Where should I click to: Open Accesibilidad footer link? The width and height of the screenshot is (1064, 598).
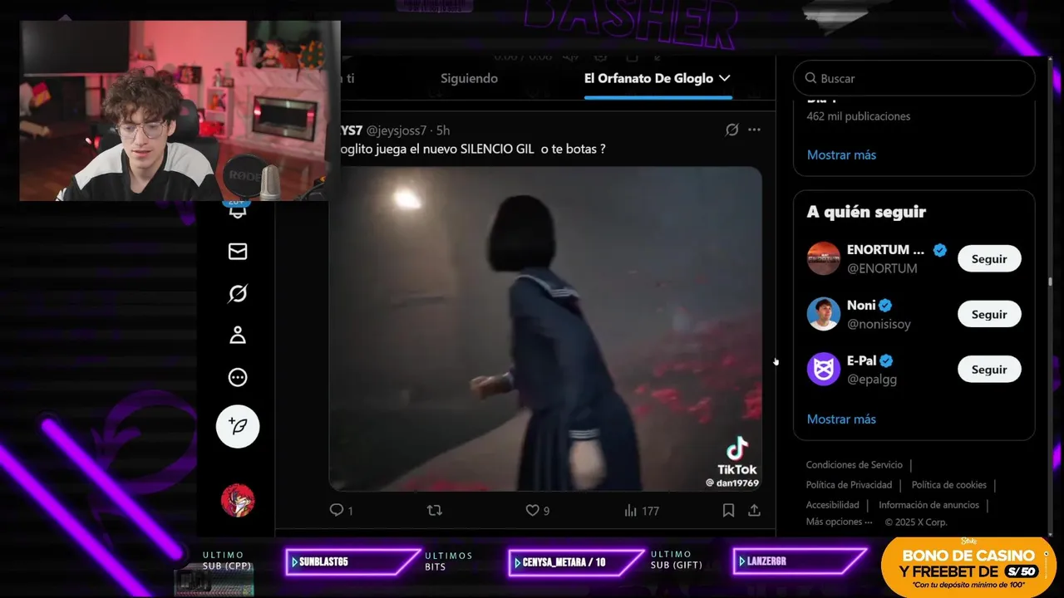(x=832, y=505)
